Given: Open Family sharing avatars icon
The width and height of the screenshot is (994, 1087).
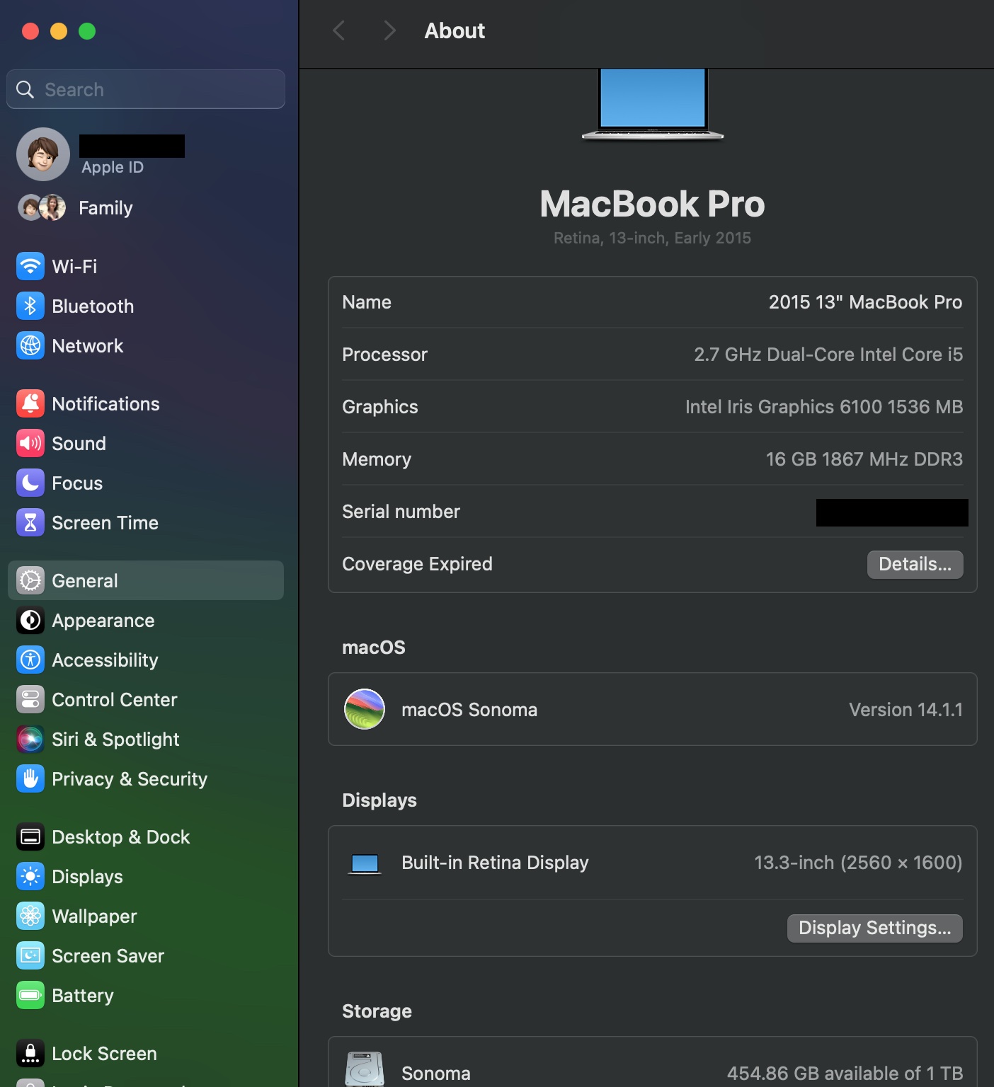Looking at the screenshot, I should [x=42, y=207].
